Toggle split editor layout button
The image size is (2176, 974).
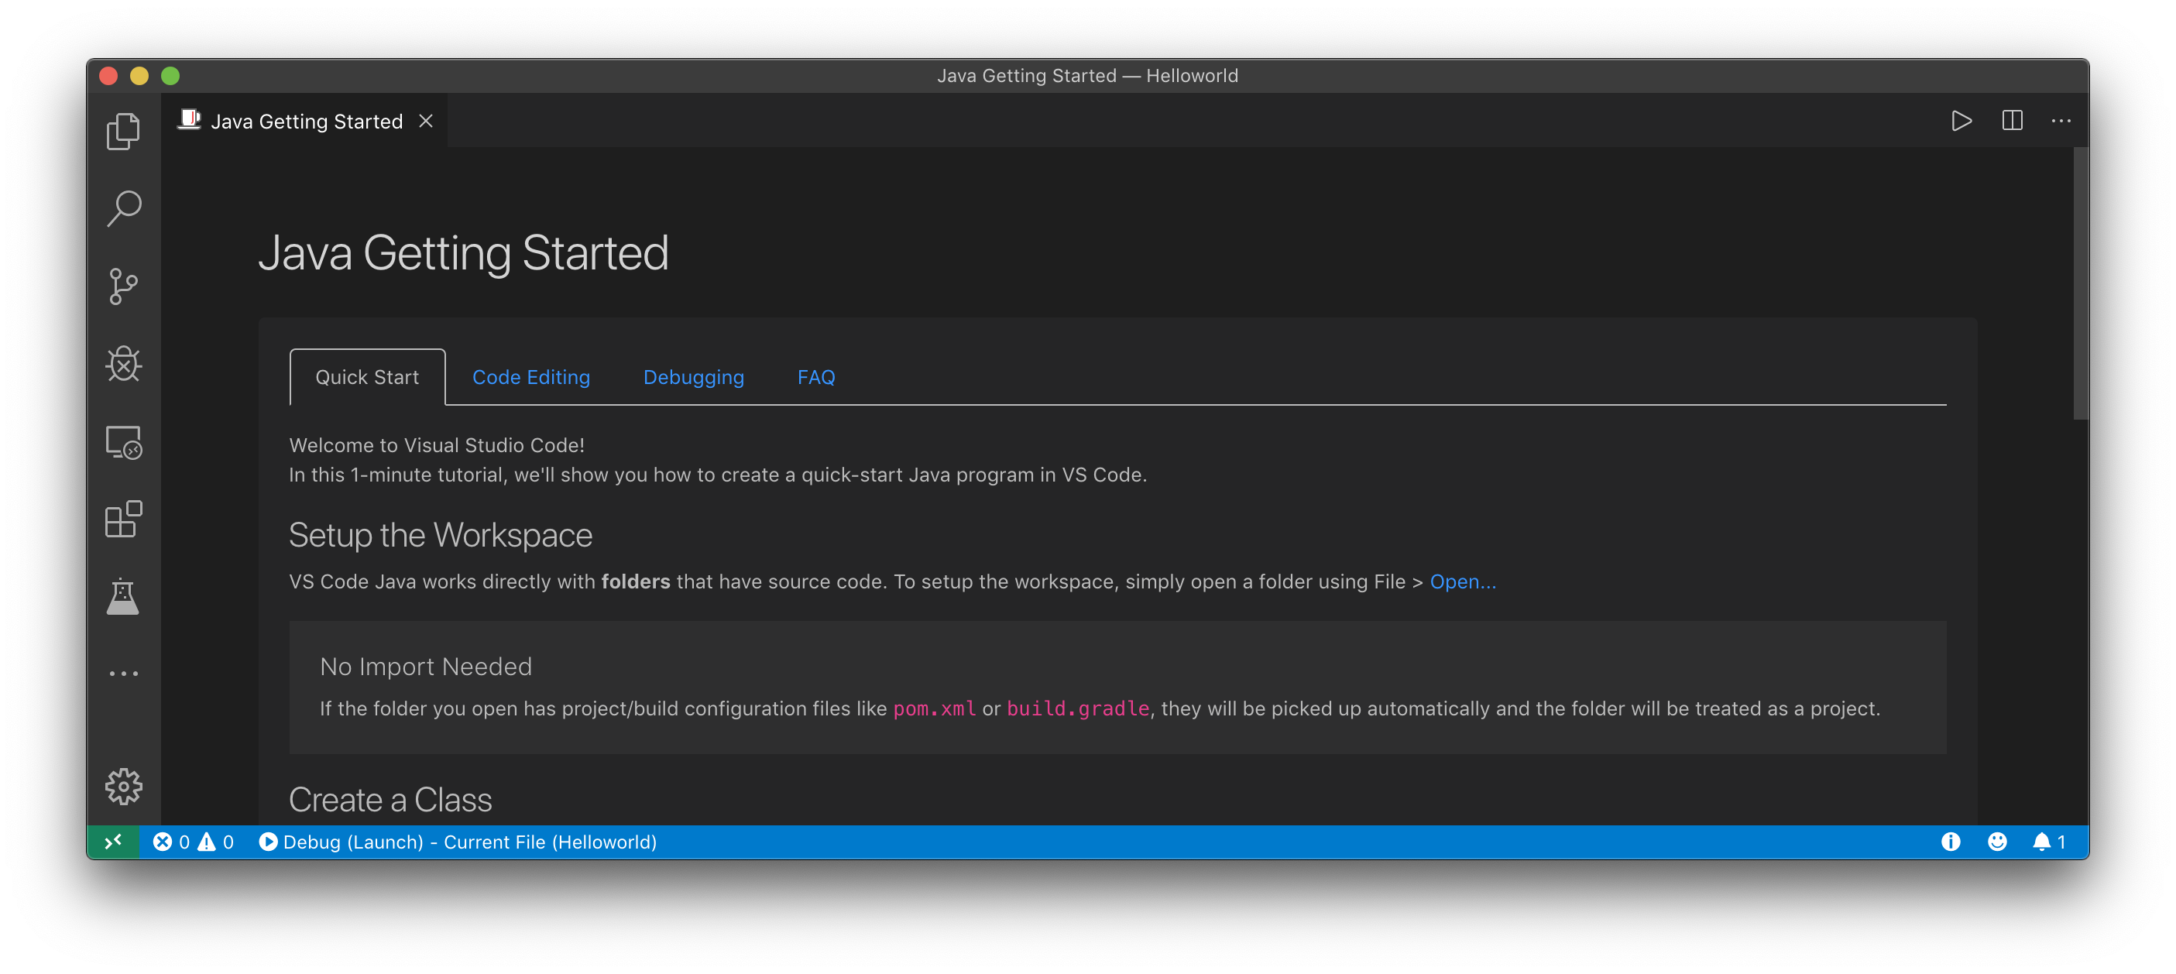[2012, 121]
